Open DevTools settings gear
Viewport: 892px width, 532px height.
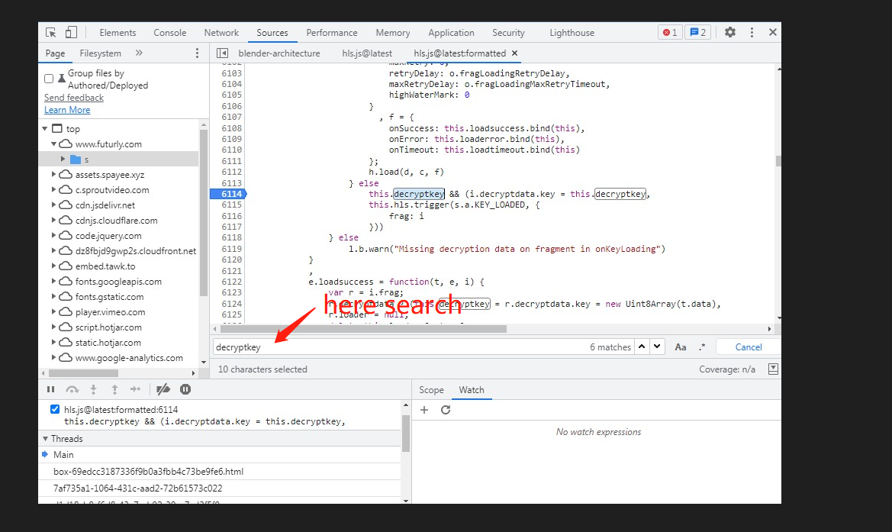(730, 32)
